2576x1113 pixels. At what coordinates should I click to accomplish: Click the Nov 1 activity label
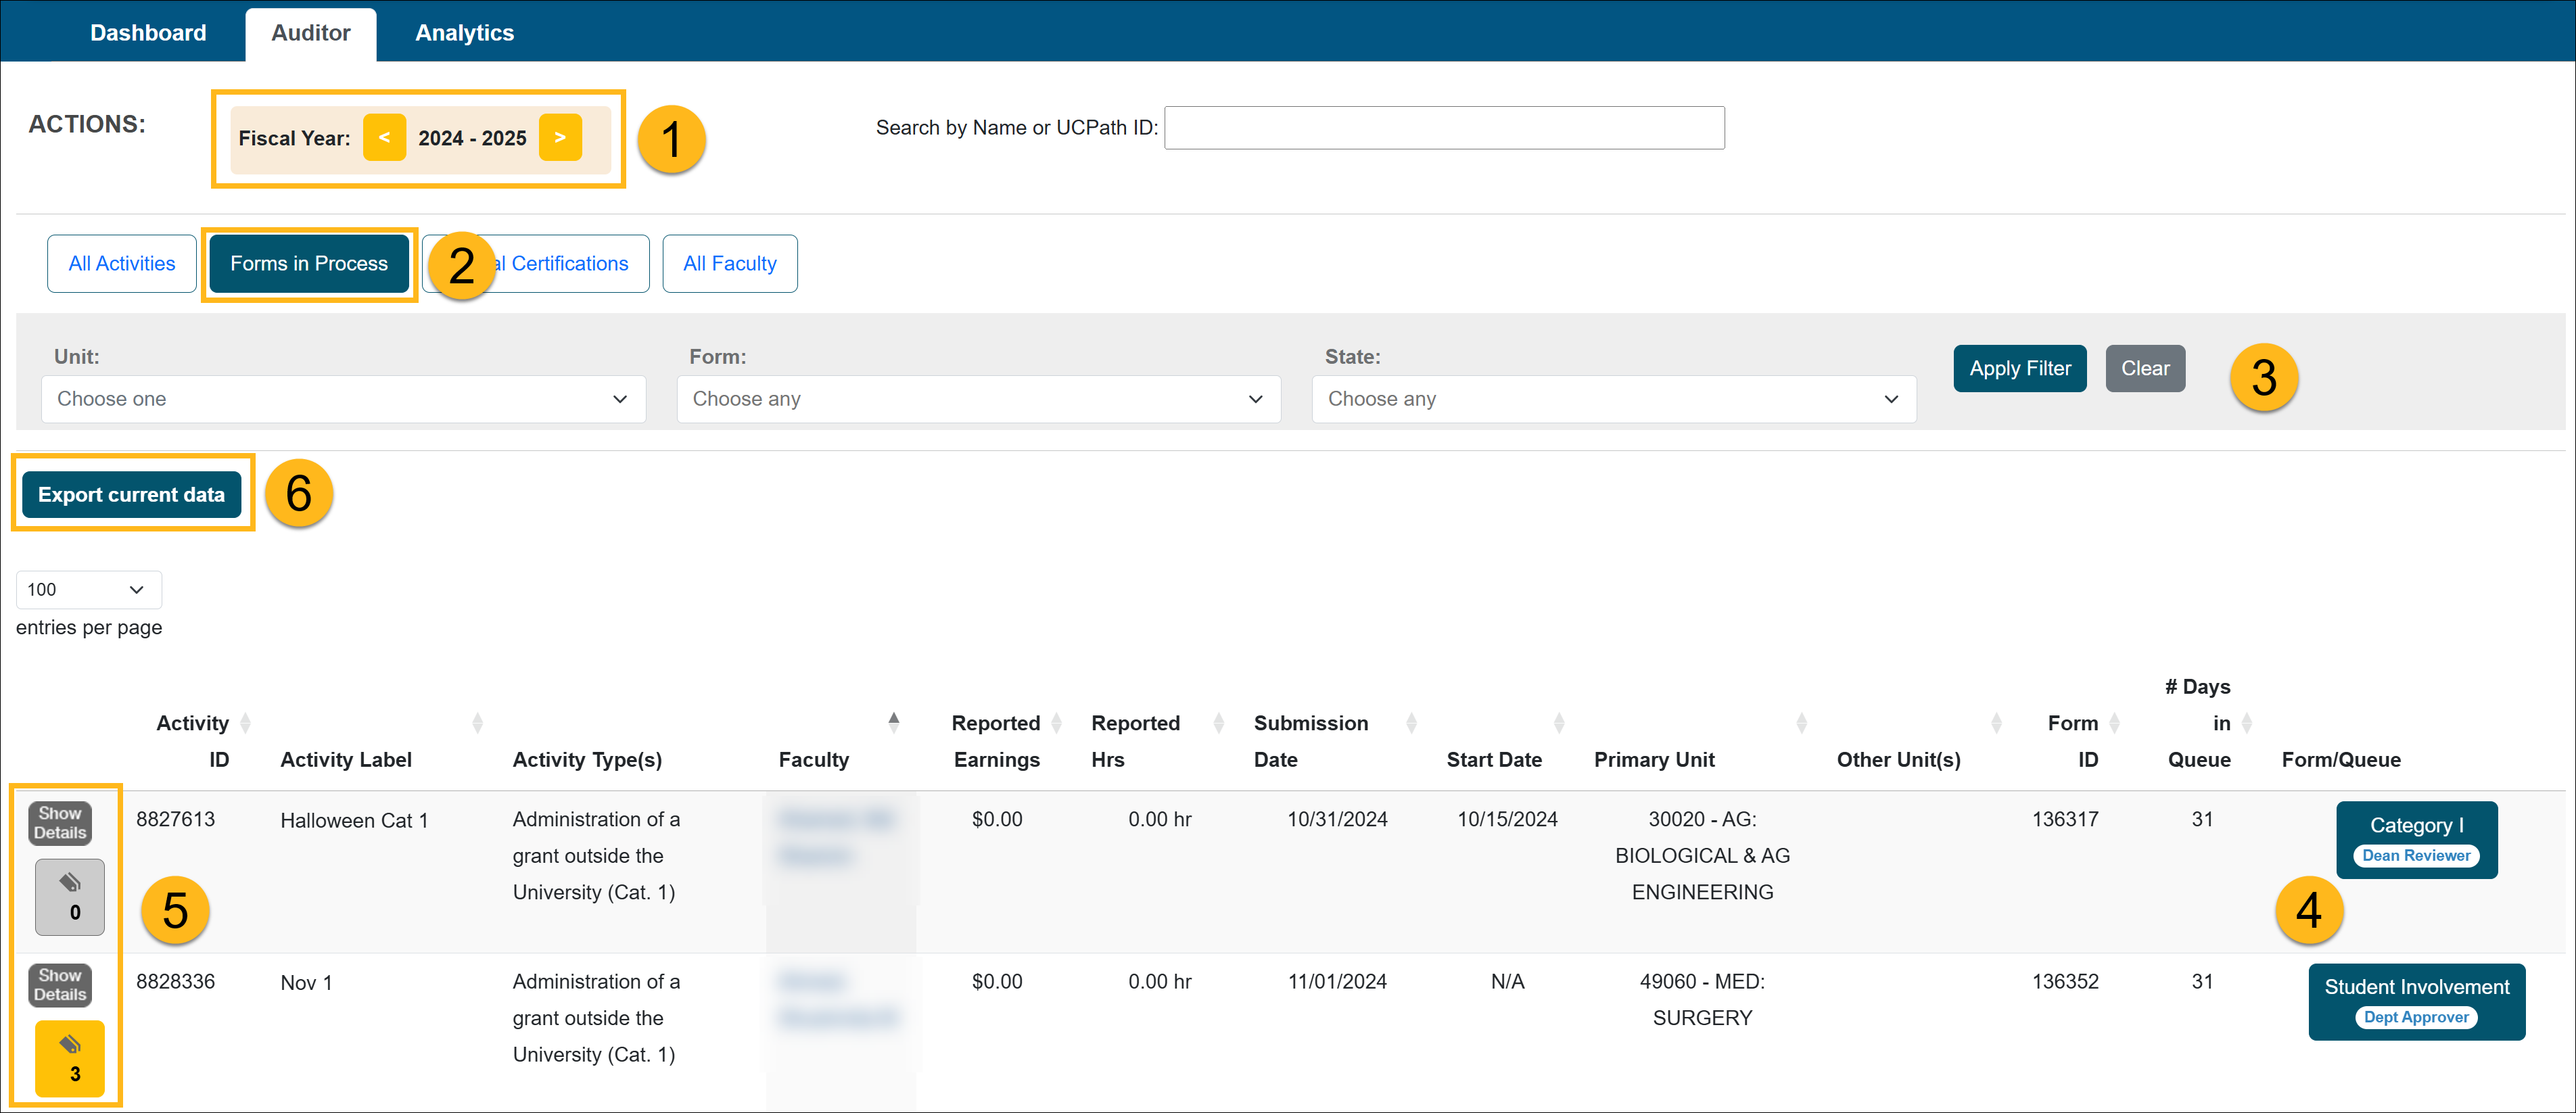(306, 983)
